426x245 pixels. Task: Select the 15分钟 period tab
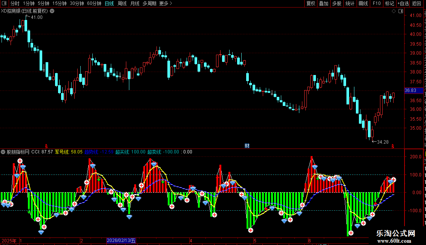coord(60,3)
